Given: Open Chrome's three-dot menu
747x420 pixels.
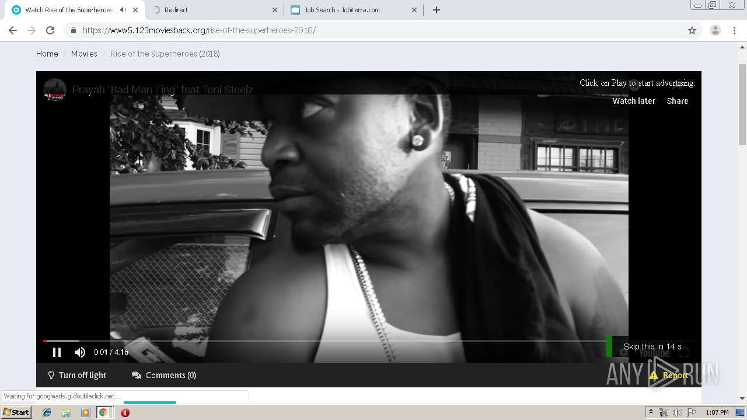Looking at the screenshot, I should tap(735, 30).
